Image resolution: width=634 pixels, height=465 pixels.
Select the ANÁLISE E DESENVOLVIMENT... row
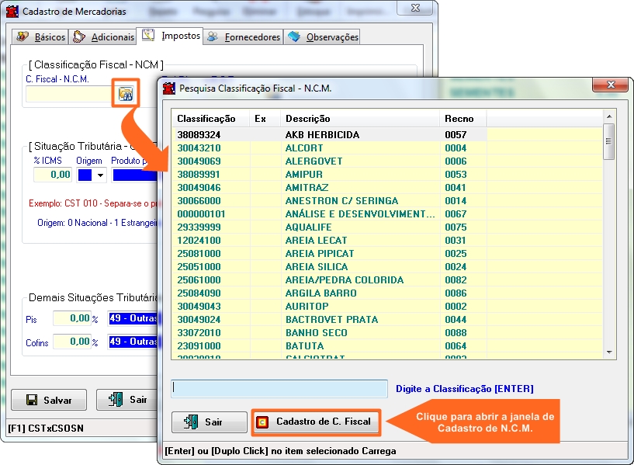tap(387, 214)
